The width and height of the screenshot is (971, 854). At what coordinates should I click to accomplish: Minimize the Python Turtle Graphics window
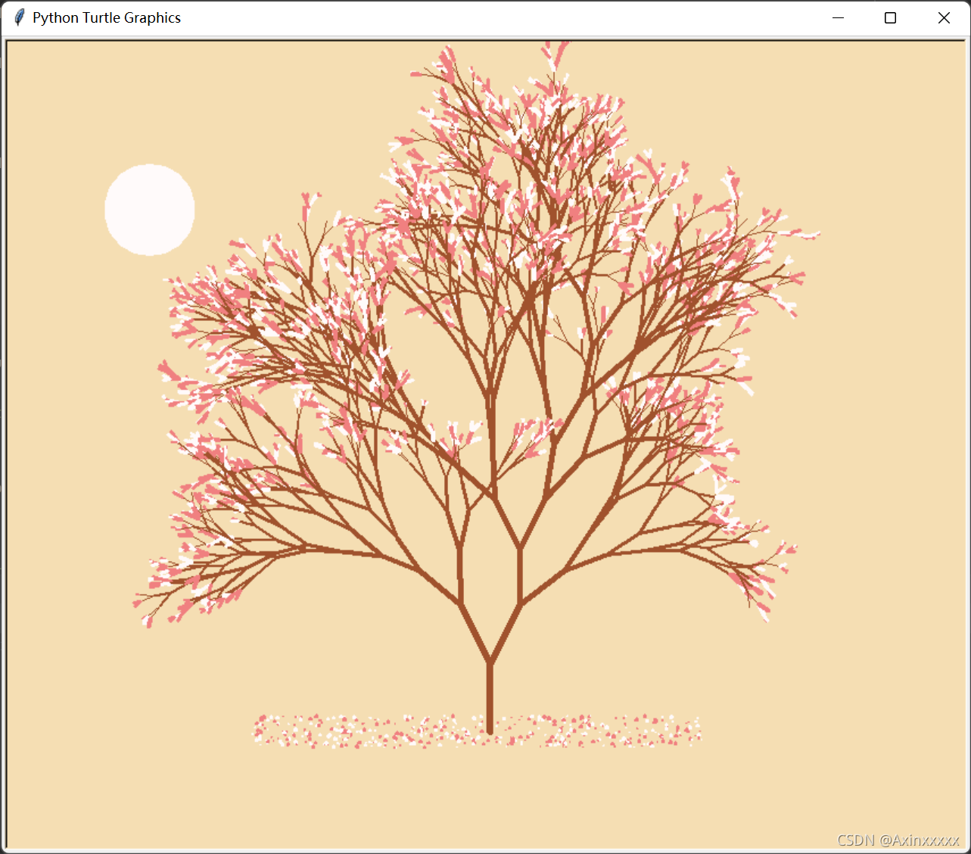[x=838, y=17]
